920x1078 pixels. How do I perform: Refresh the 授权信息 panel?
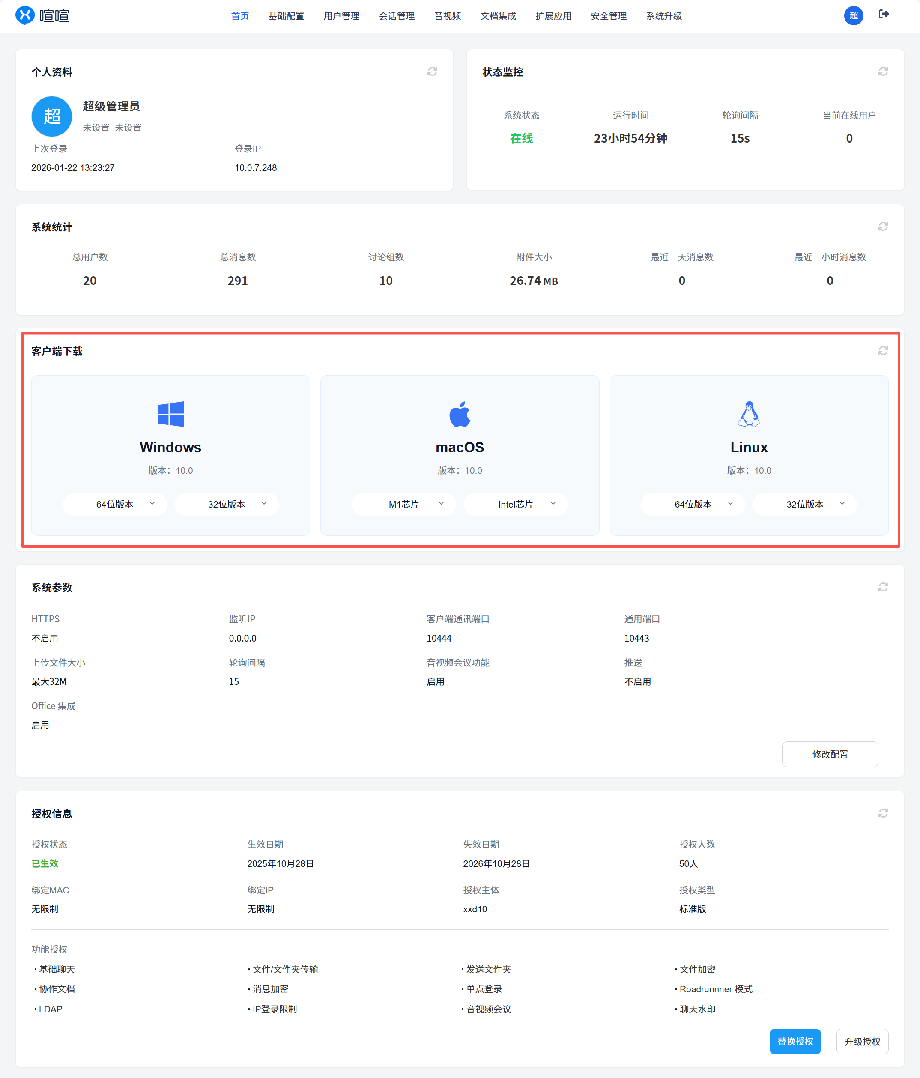[883, 813]
